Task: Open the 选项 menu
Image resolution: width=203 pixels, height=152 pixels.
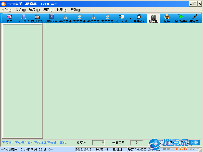Action: (x=34, y=10)
